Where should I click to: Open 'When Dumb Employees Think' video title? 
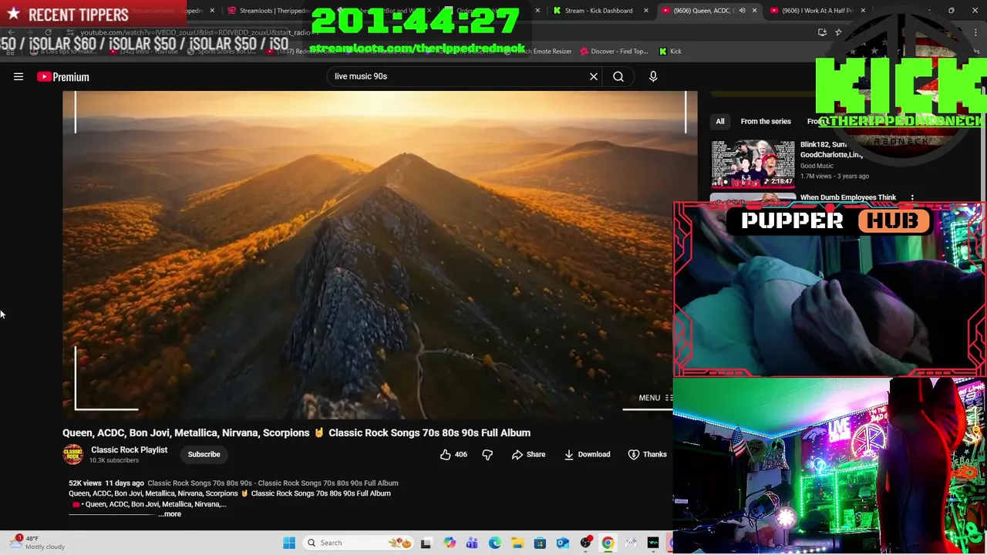pyautogui.click(x=848, y=197)
